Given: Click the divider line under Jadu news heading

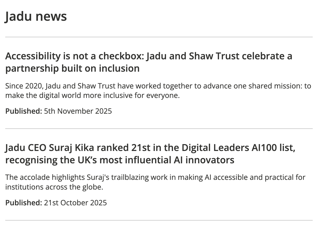Looking at the screenshot, I should click(159, 37).
